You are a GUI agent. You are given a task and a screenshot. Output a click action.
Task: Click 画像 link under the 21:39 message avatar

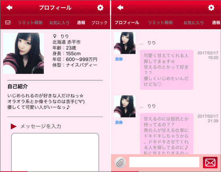(x=119, y=122)
